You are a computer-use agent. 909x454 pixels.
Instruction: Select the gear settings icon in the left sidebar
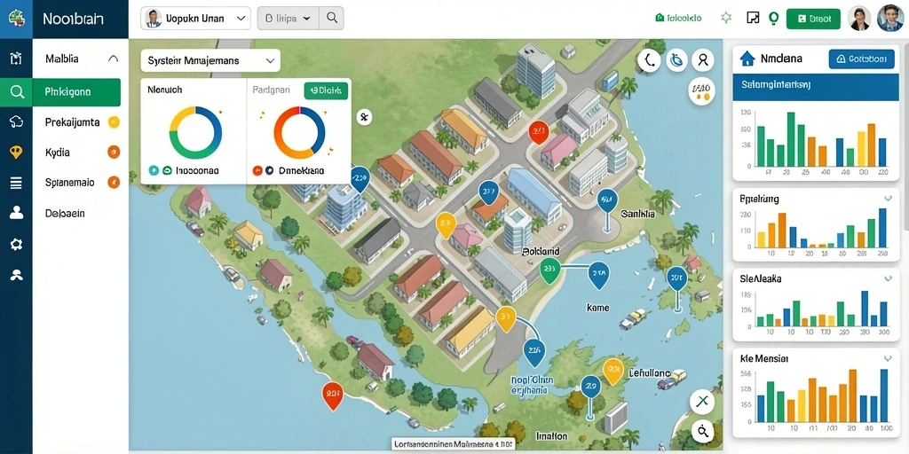coord(16,244)
